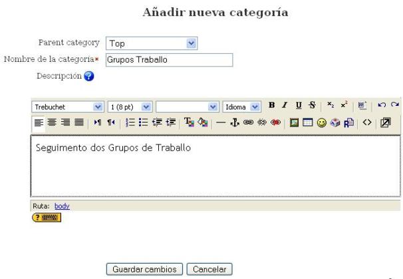
Task: Set right-to-left text direction
Action: [111, 123]
